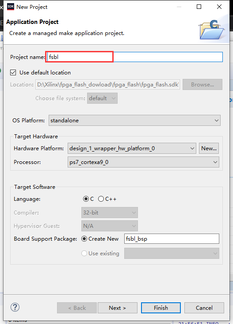
Task: Click the fsbl_bsp package name field
Action: [x=172, y=238]
